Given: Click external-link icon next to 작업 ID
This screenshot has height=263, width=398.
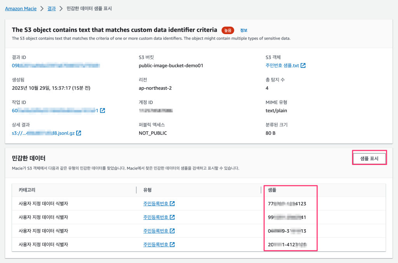Looking at the screenshot, I should coord(103,111).
